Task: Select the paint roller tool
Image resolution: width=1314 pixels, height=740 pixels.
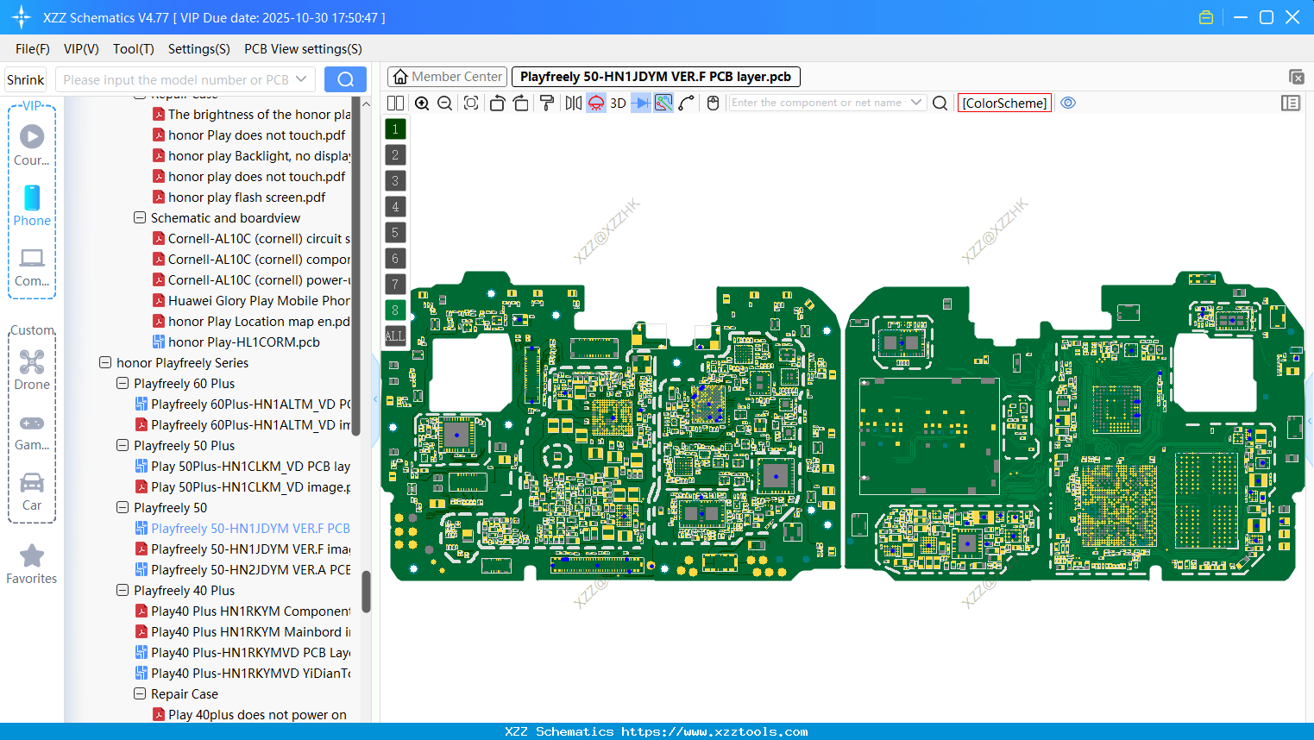Action: tap(547, 103)
